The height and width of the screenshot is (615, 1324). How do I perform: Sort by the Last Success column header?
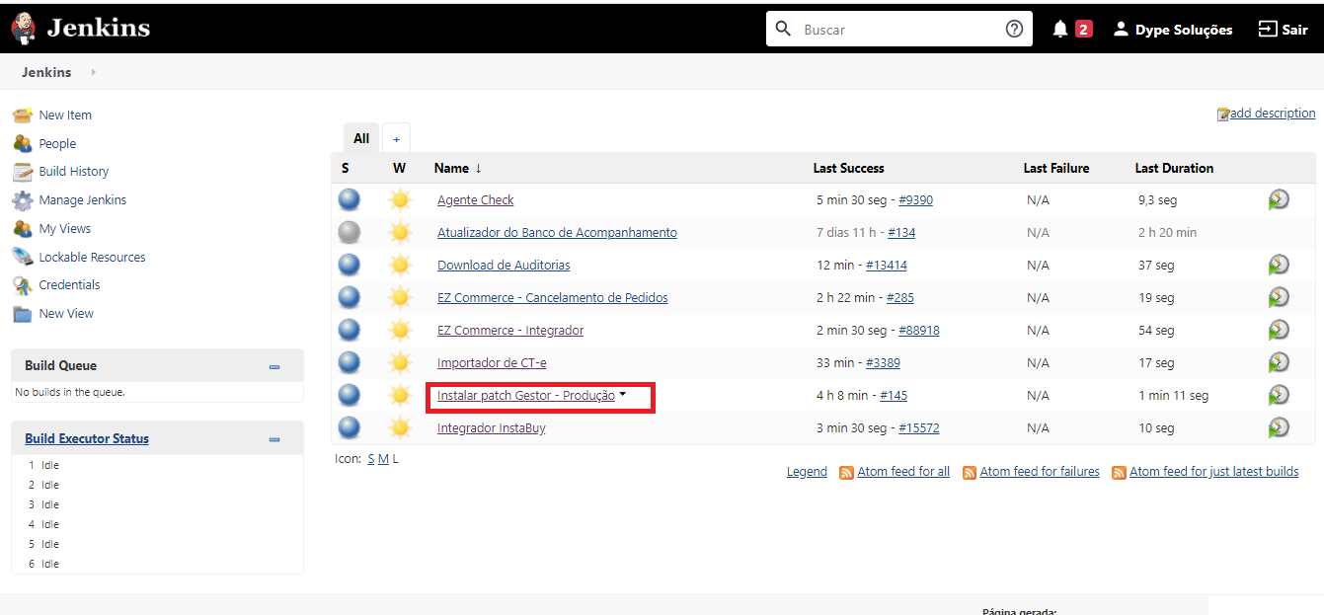[849, 168]
